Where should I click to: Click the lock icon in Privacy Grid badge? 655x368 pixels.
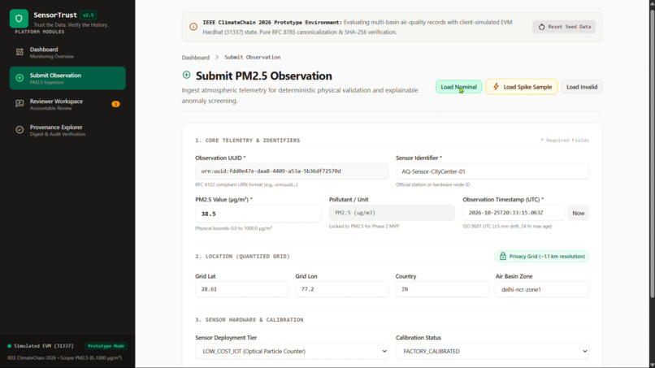(503, 256)
